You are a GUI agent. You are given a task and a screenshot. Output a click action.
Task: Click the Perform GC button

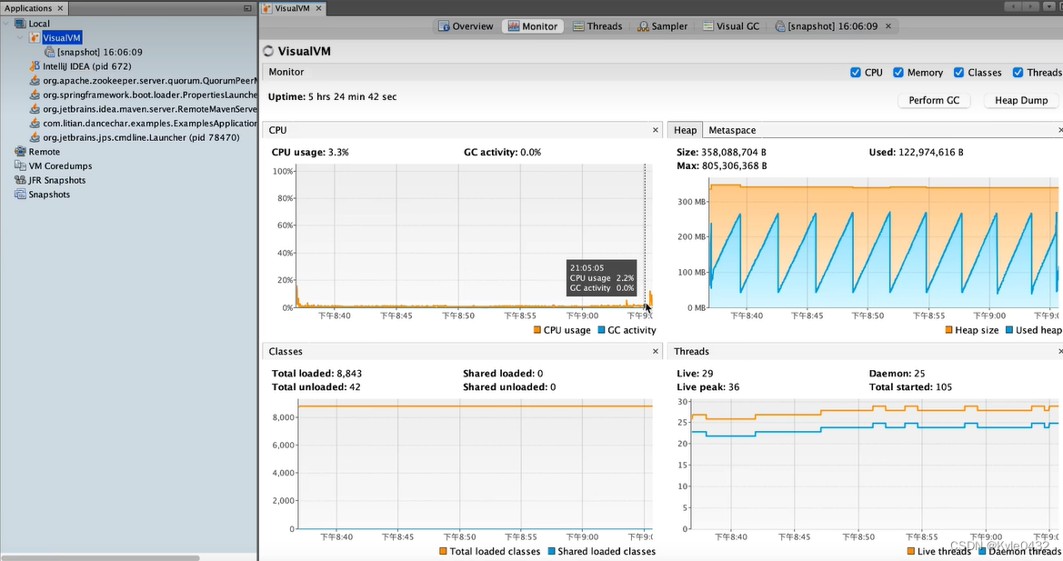tap(934, 100)
